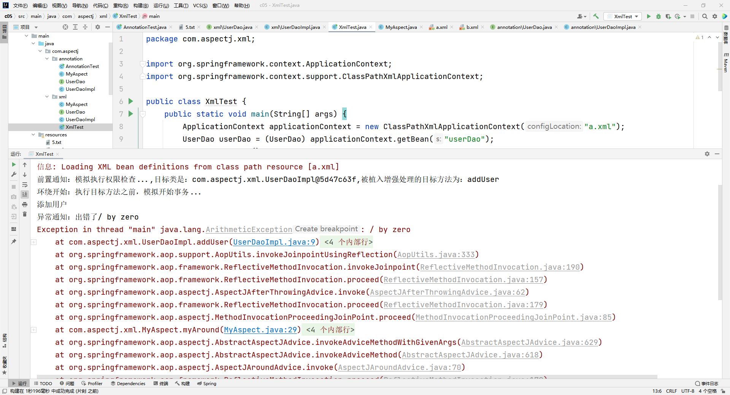The height and width of the screenshot is (395, 730).
Task: Open run configuration wrench in Run panel
Action: [x=14, y=174]
